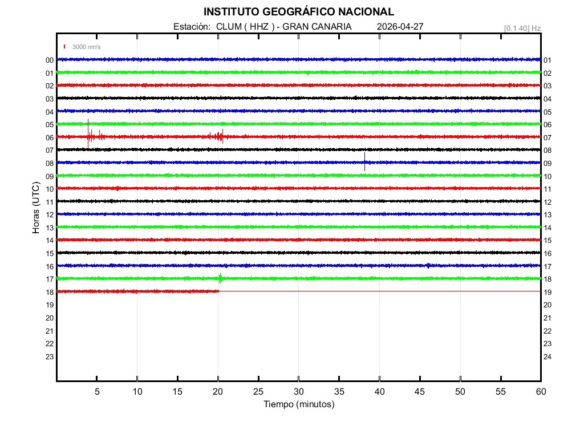Viewport: 584px width, 438px height.
Task: Click where hour 18 red signal goes flat
Action: point(218,291)
